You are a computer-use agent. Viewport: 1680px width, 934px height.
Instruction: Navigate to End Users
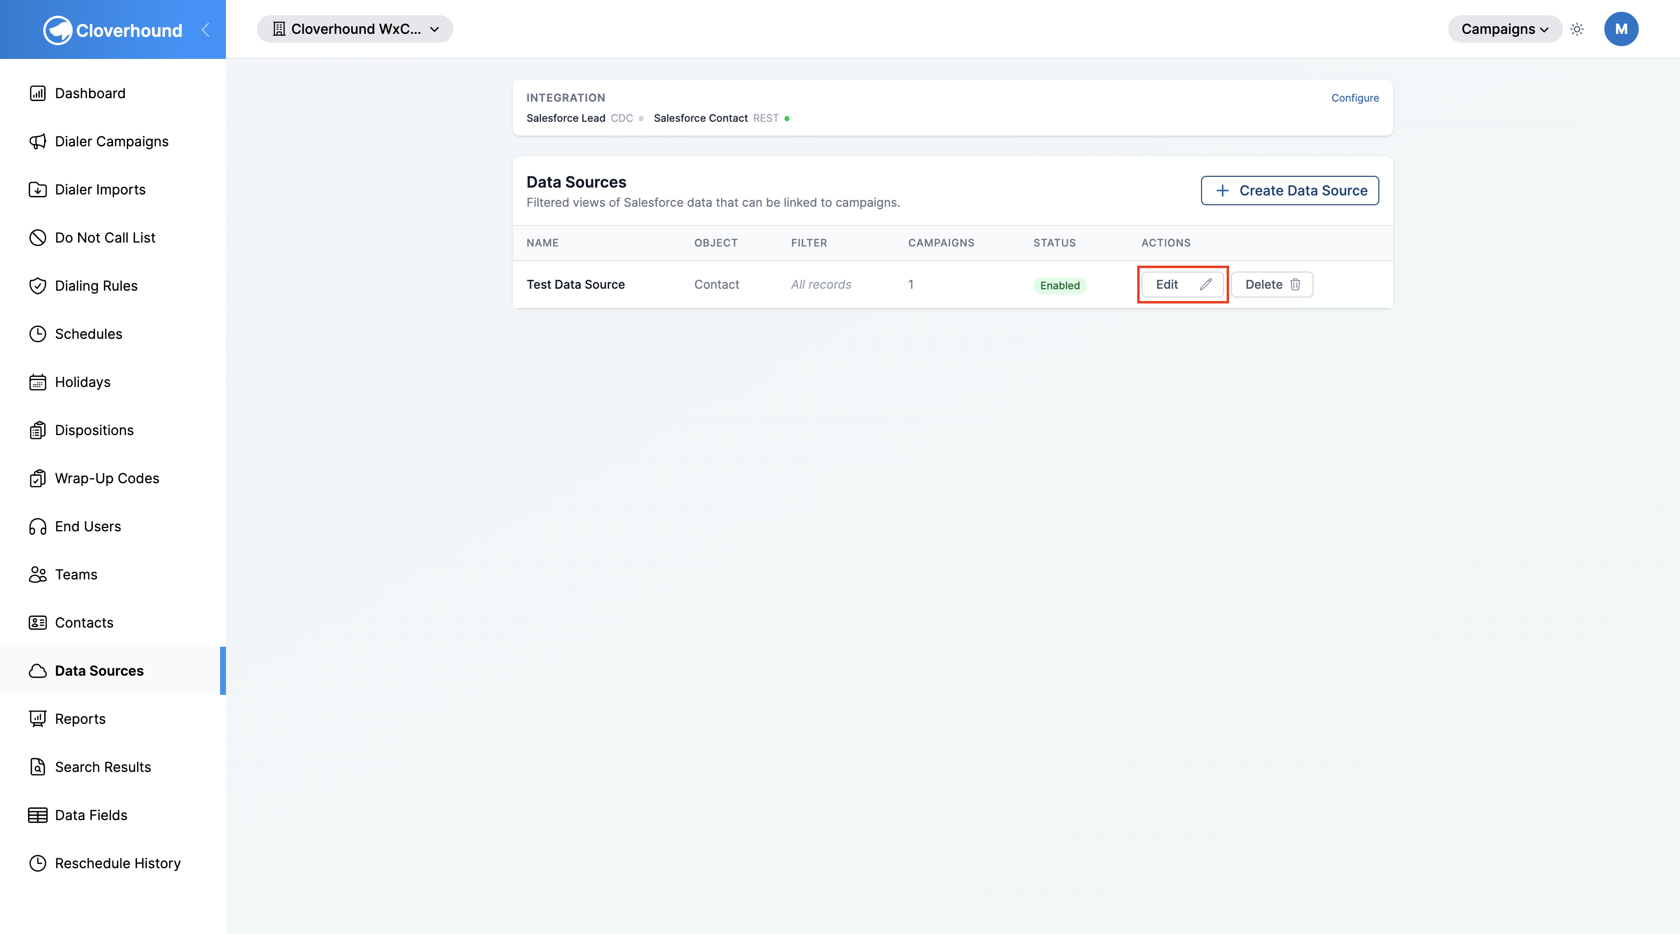(x=113, y=526)
